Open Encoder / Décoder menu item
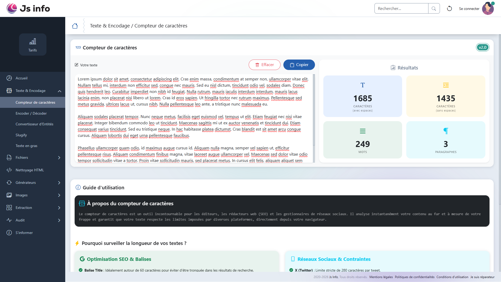501x282 pixels. pos(33,113)
